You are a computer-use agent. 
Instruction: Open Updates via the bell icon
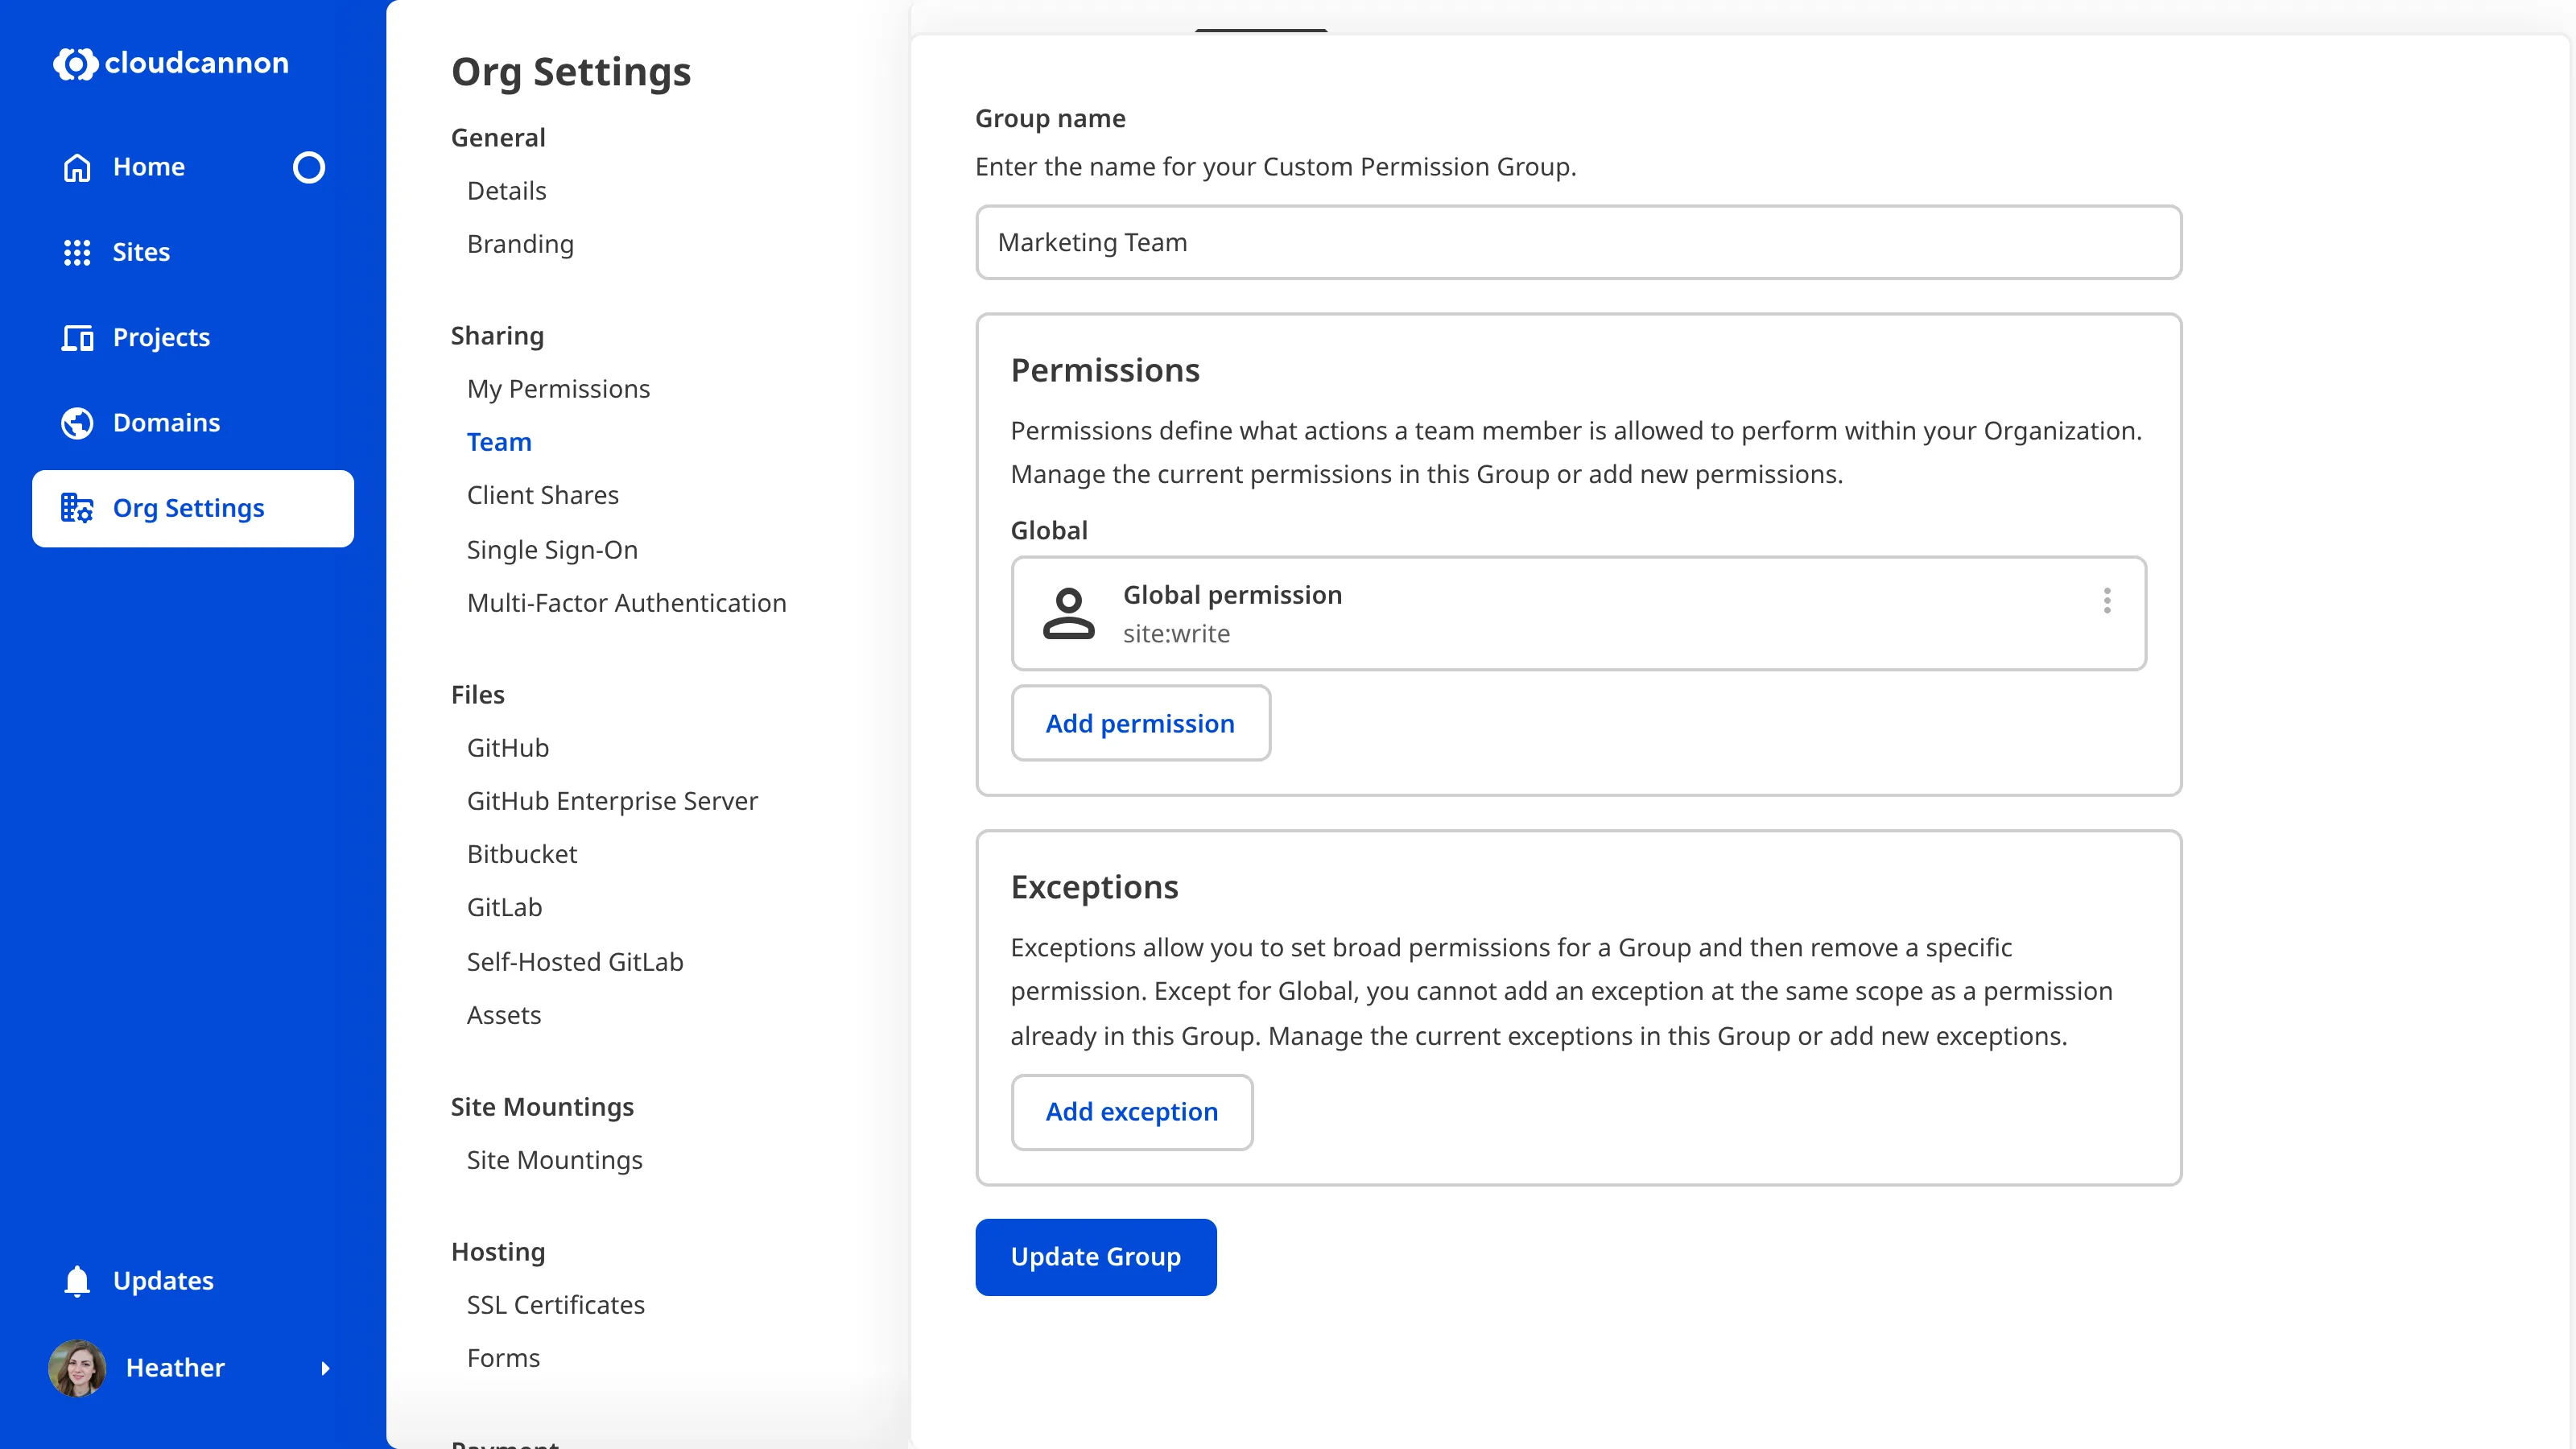coord(76,1281)
